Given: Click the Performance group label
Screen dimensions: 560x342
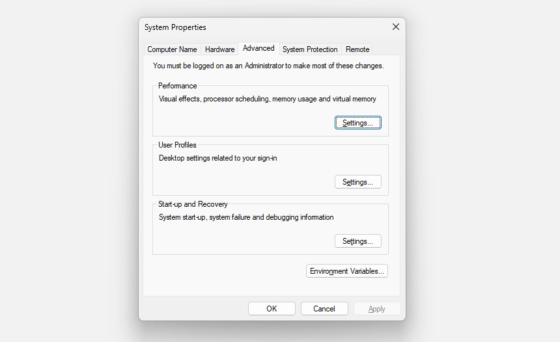Looking at the screenshot, I should pos(178,86).
